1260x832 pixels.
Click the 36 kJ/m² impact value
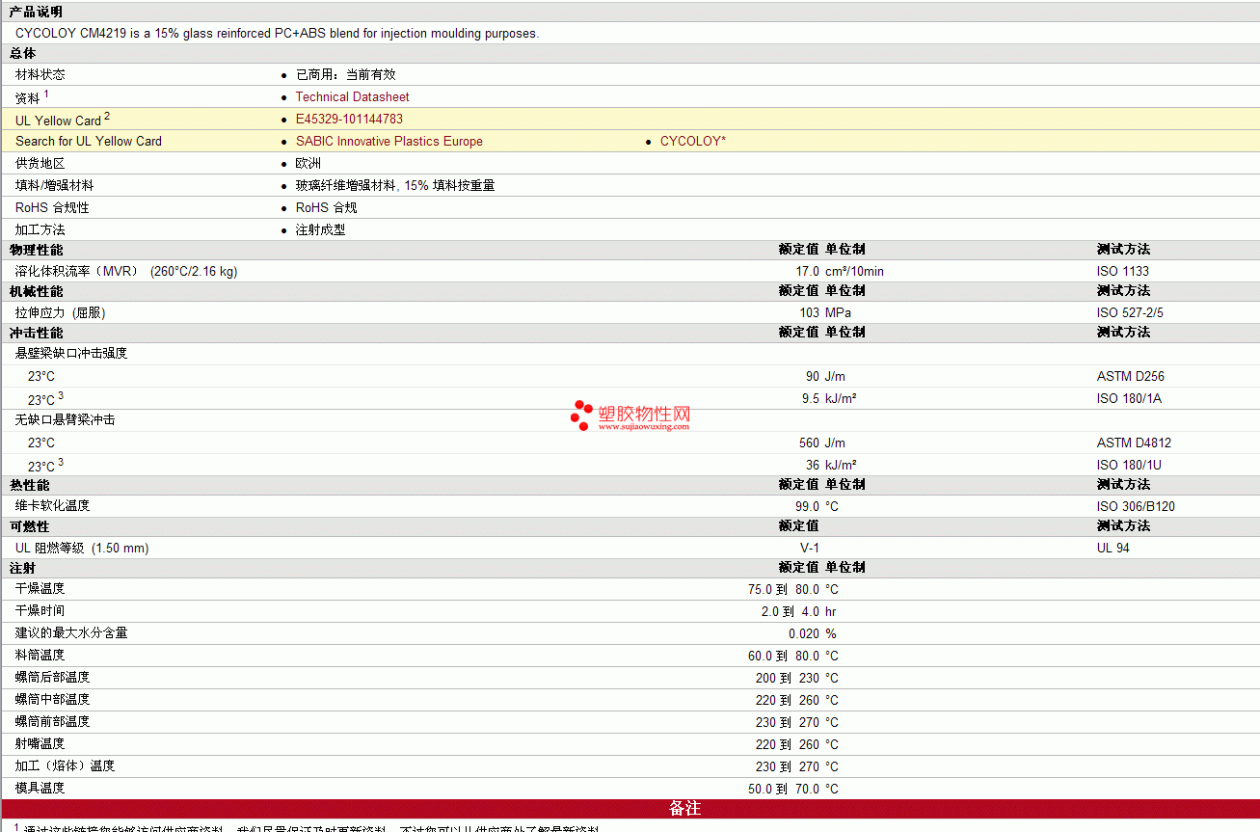click(x=831, y=465)
